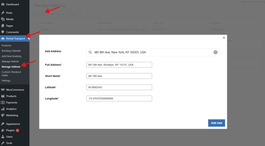Focus the Latitude input field
This screenshot has width=265, height=146.
pyautogui.click(x=119, y=87)
